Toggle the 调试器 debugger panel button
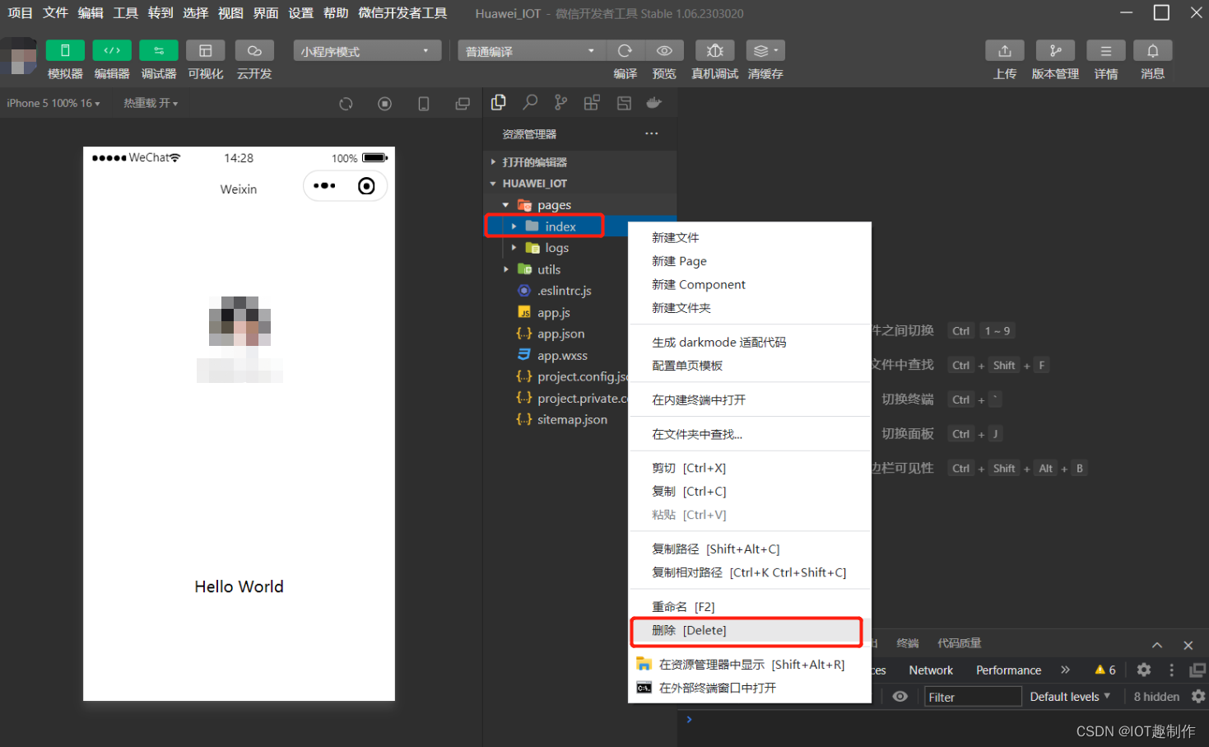1209x747 pixels. tap(159, 51)
